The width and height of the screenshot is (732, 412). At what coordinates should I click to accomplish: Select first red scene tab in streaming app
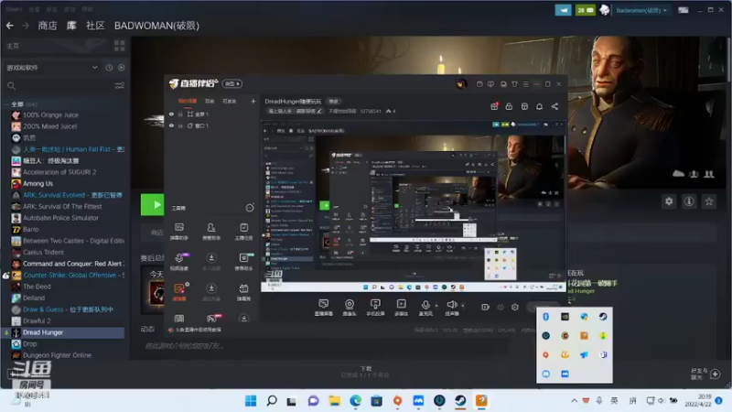188,101
